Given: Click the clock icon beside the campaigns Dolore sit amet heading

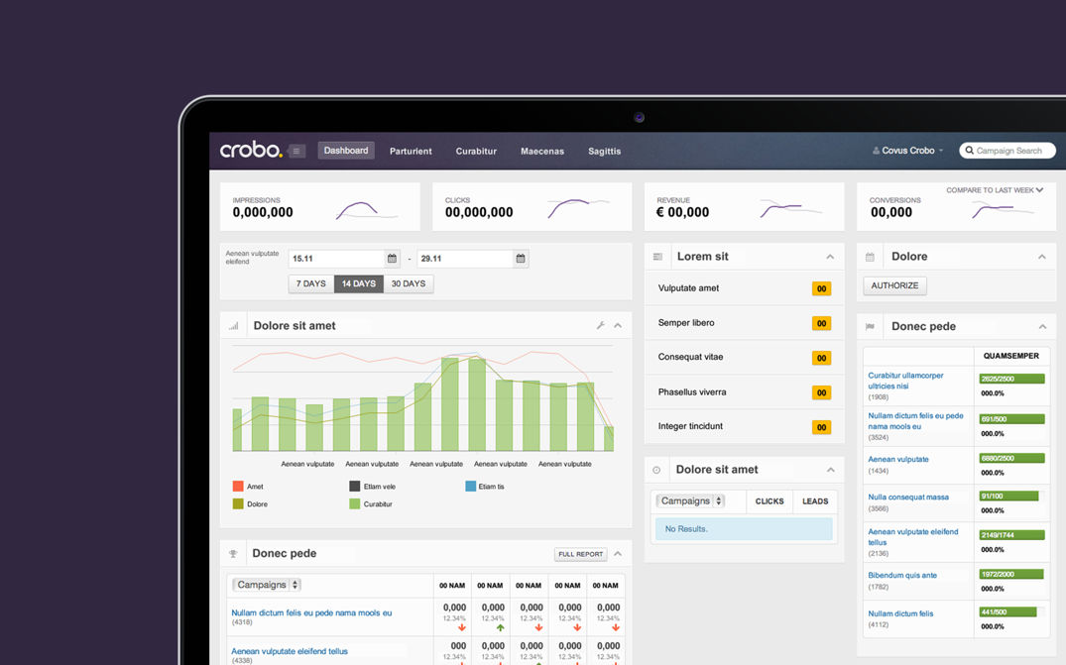Looking at the screenshot, I should (x=656, y=470).
